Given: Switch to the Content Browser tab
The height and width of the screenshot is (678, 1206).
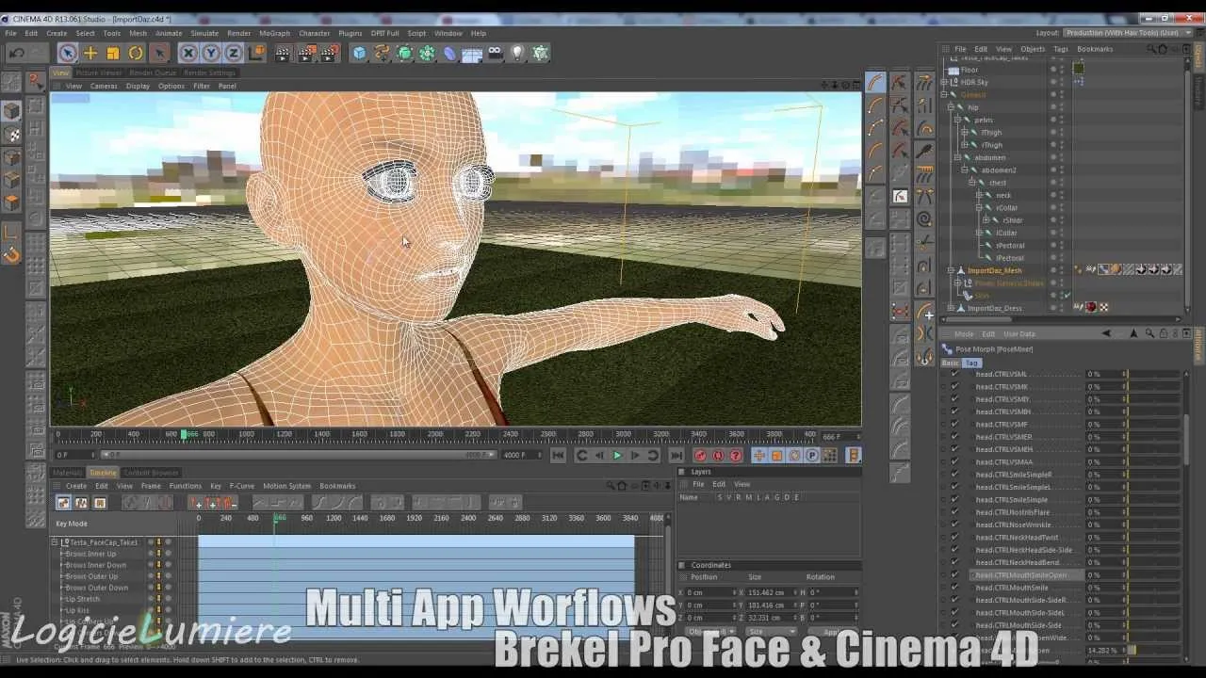Looking at the screenshot, I should point(151,473).
